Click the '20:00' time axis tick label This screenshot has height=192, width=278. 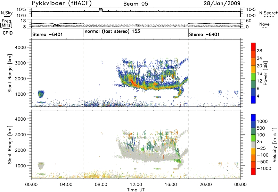coord(205,185)
